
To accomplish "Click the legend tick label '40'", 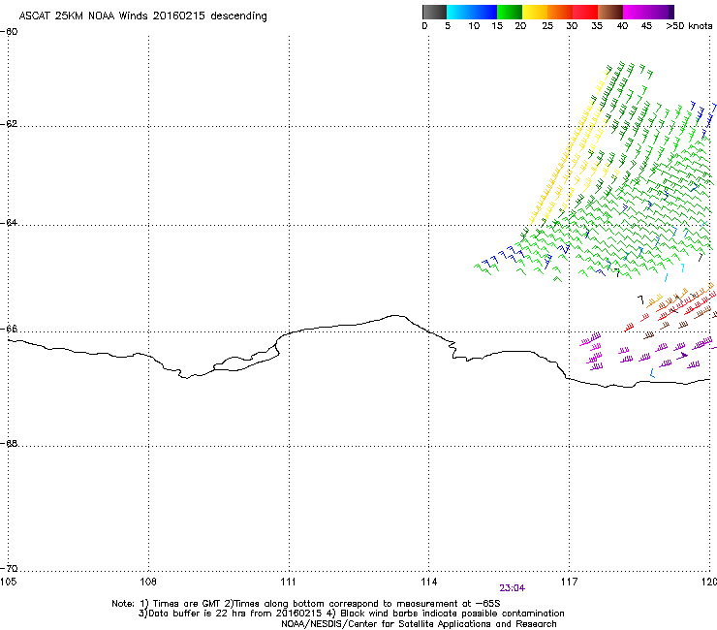I will (x=622, y=26).
